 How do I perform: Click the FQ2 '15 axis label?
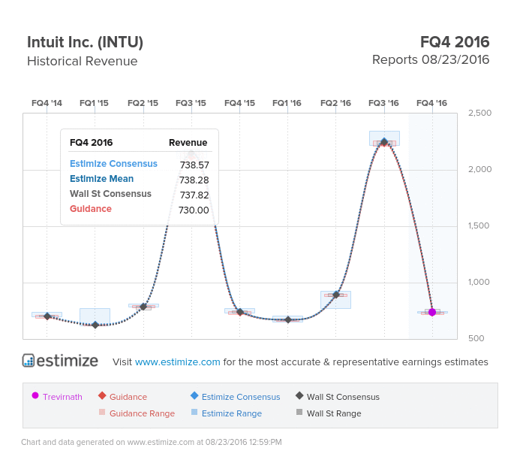[143, 103]
